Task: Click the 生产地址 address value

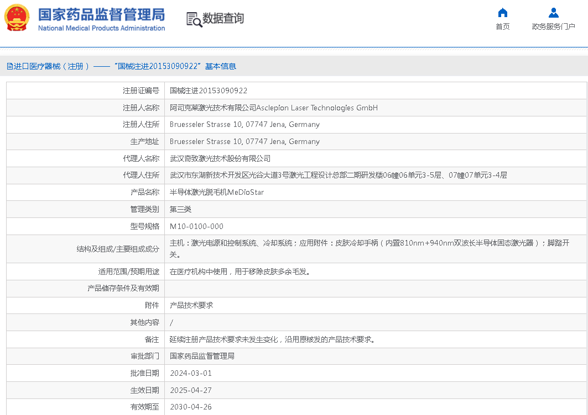Action: coord(244,141)
